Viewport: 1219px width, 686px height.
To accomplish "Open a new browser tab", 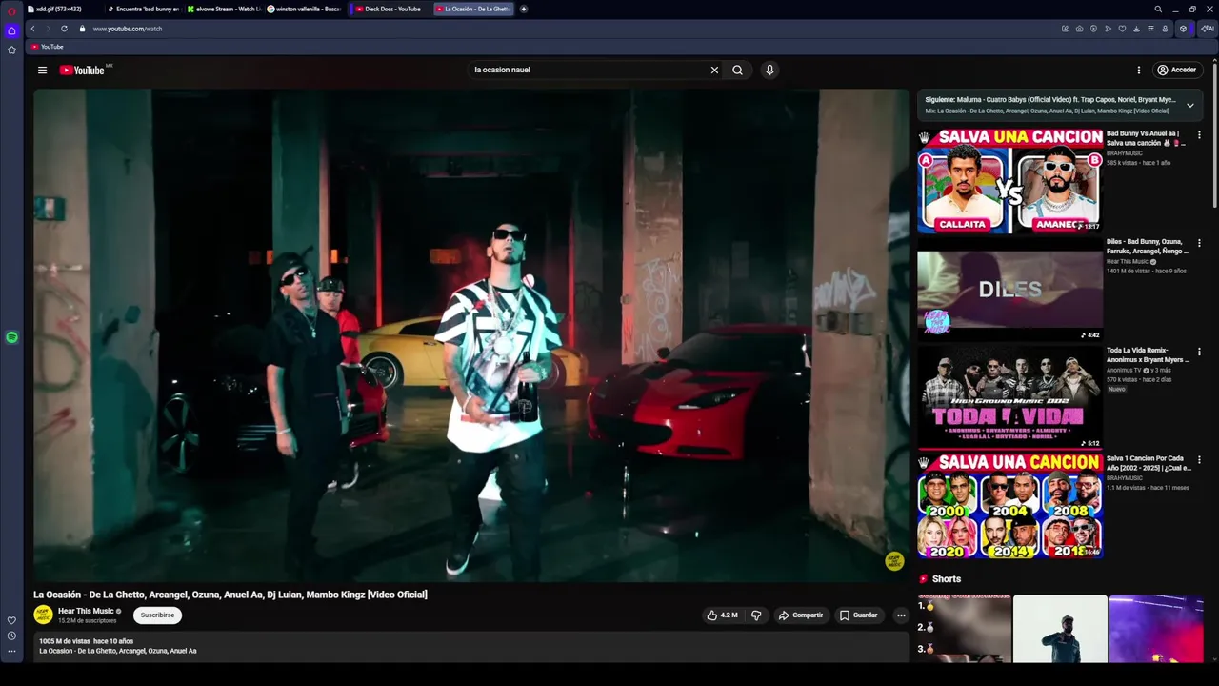I will coord(524,9).
